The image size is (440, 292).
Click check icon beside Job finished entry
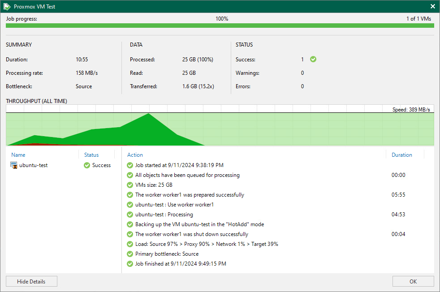(x=130, y=264)
